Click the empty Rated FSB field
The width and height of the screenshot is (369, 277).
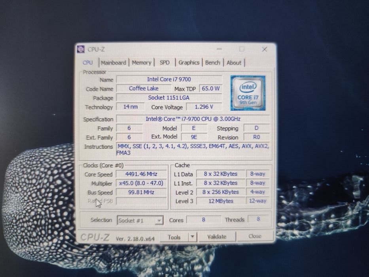point(141,201)
